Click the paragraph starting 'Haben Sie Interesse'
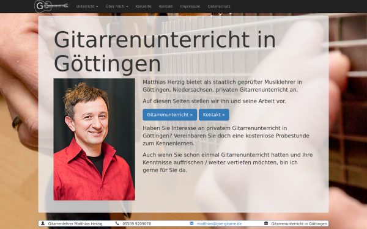This screenshot has width=367, height=229. 226,136
